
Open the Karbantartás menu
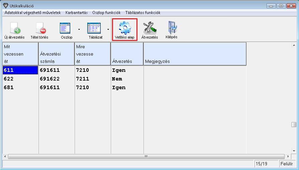point(76,13)
